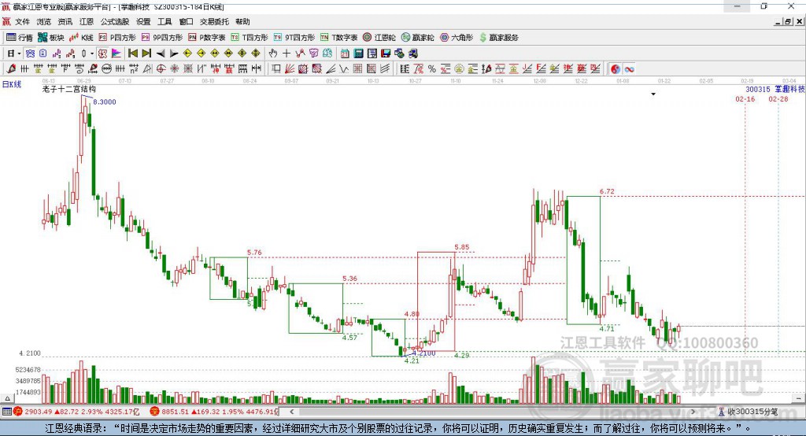806x436 pixels.
Task: Open the 帮助 menu
Action: [242, 21]
